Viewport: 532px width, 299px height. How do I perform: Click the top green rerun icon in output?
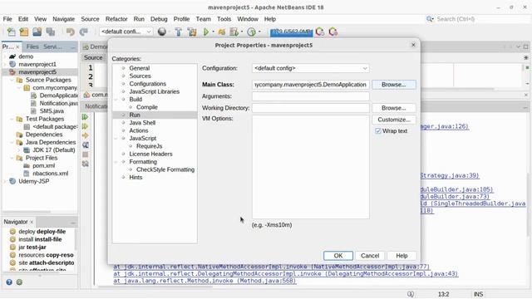[x=85, y=117]
